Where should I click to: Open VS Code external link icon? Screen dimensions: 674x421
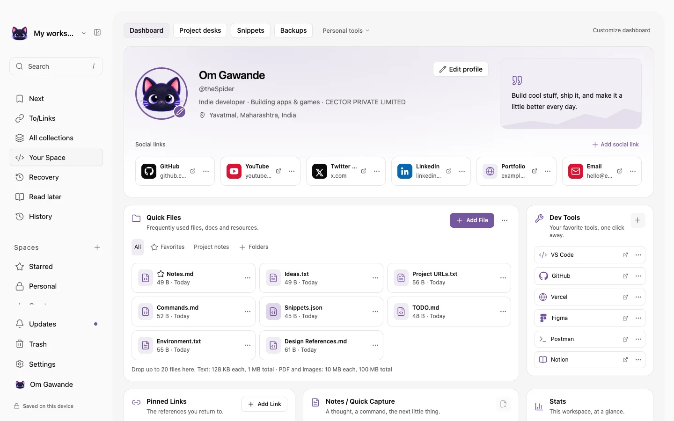[625, 255]
